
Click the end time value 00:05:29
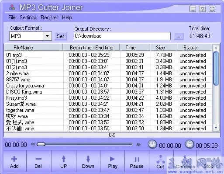click(207, 146)
